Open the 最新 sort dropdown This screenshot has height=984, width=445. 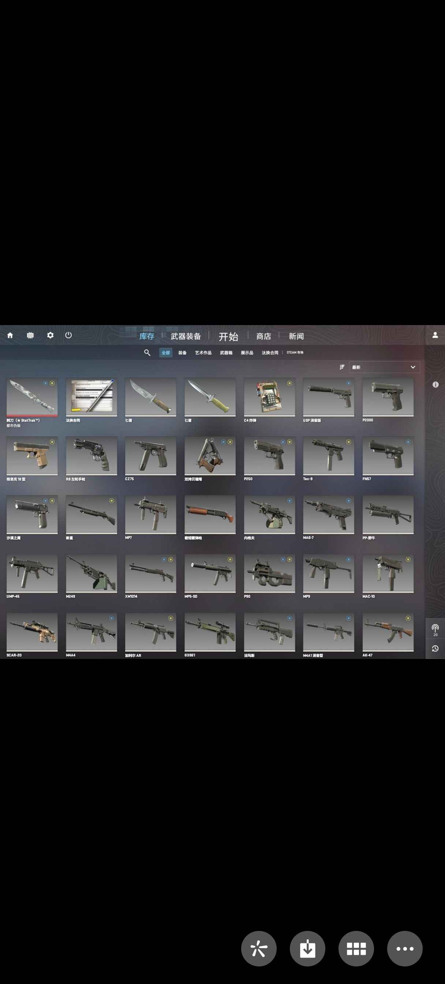pyautogui.click(x=385, y=367)
